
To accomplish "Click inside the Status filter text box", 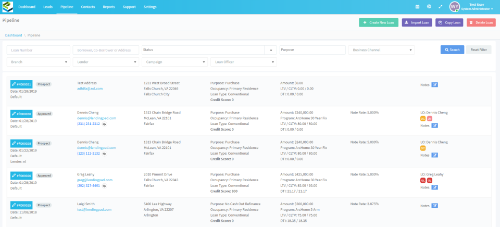I will 203,50.
